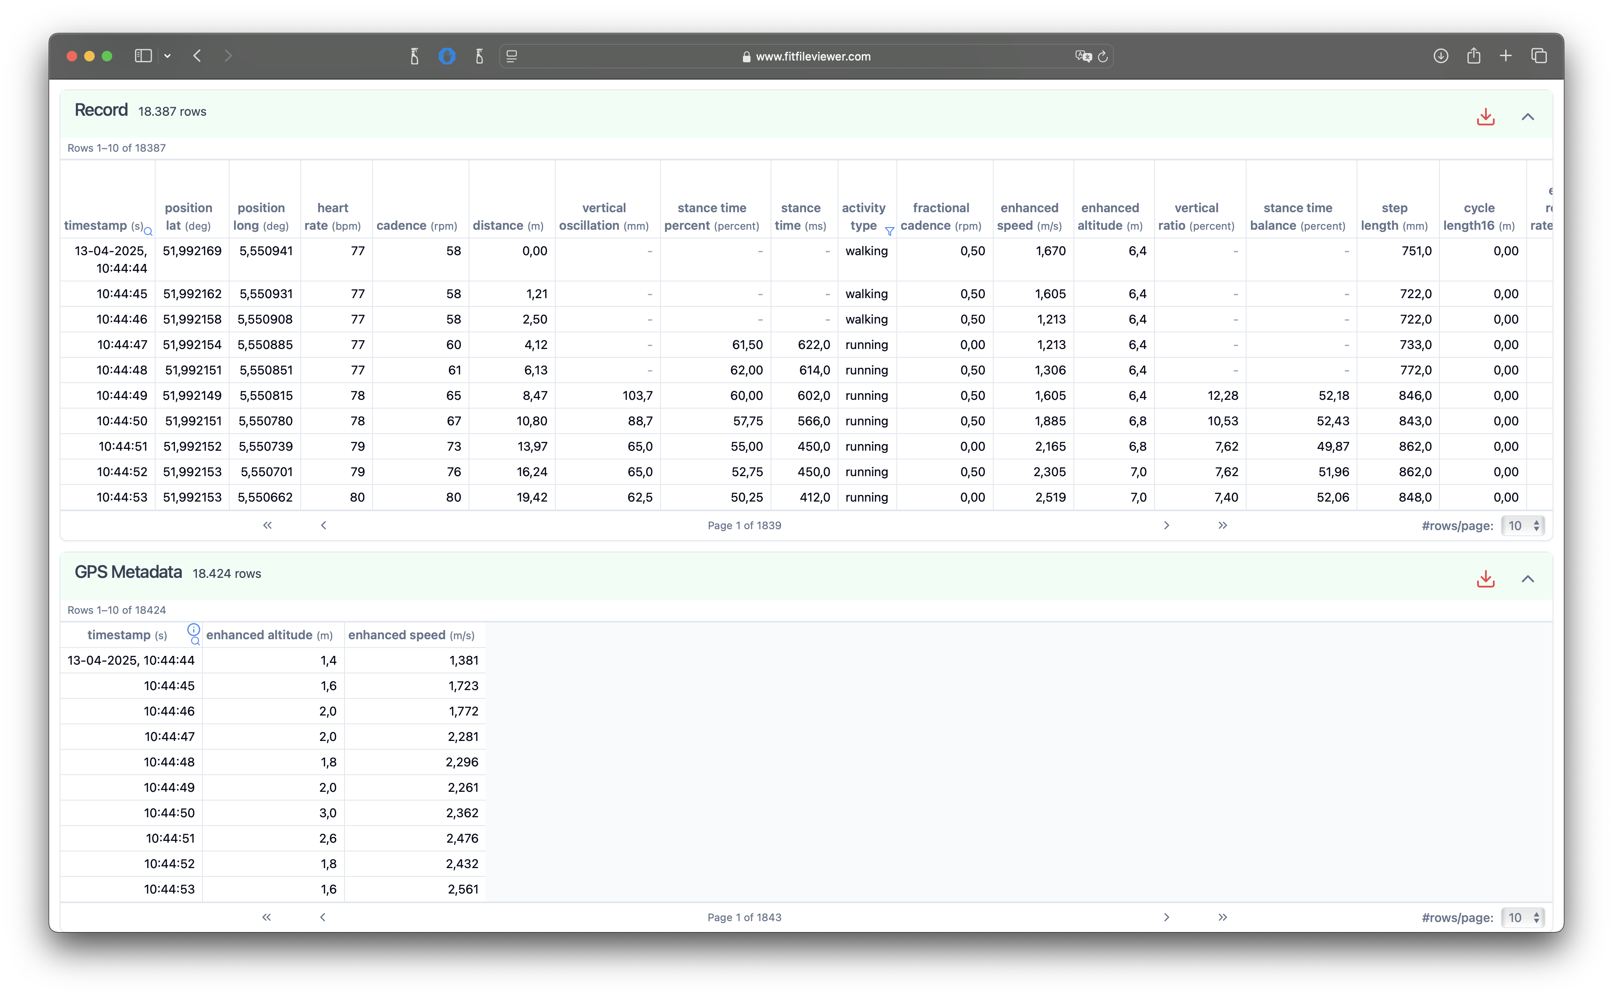The height and width of the screenshot is (997, 1613).
Task: Jump to last page of GPS Metadata
Action: (1222, 917)
